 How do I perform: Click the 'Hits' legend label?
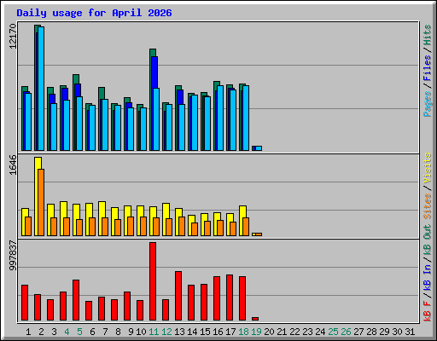(x=427, y=35)
